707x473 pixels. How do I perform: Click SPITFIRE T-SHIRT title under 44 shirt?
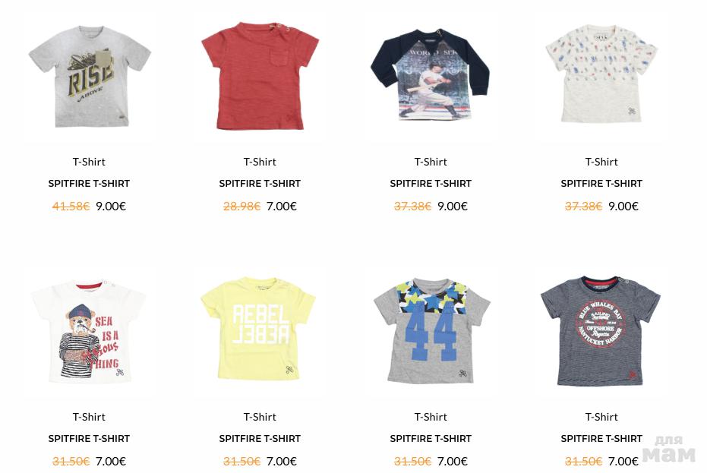431,439
